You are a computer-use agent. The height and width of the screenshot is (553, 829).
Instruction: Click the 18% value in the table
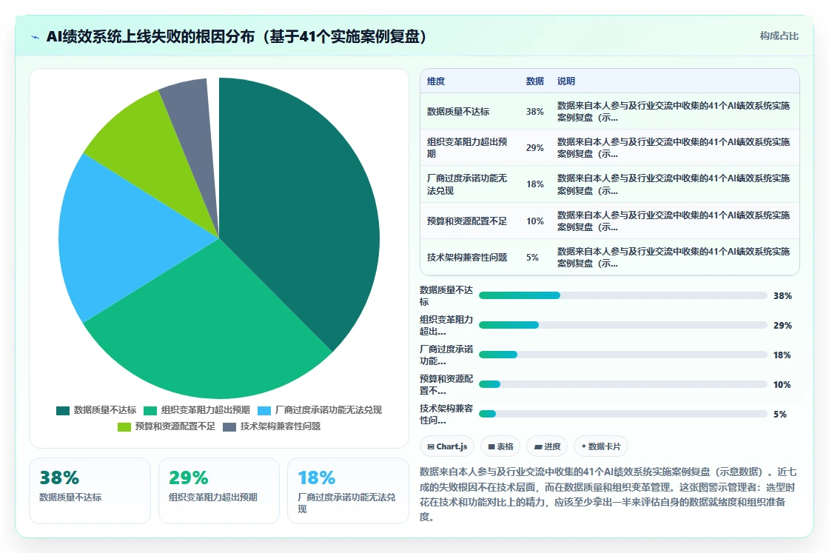[534, 184]
